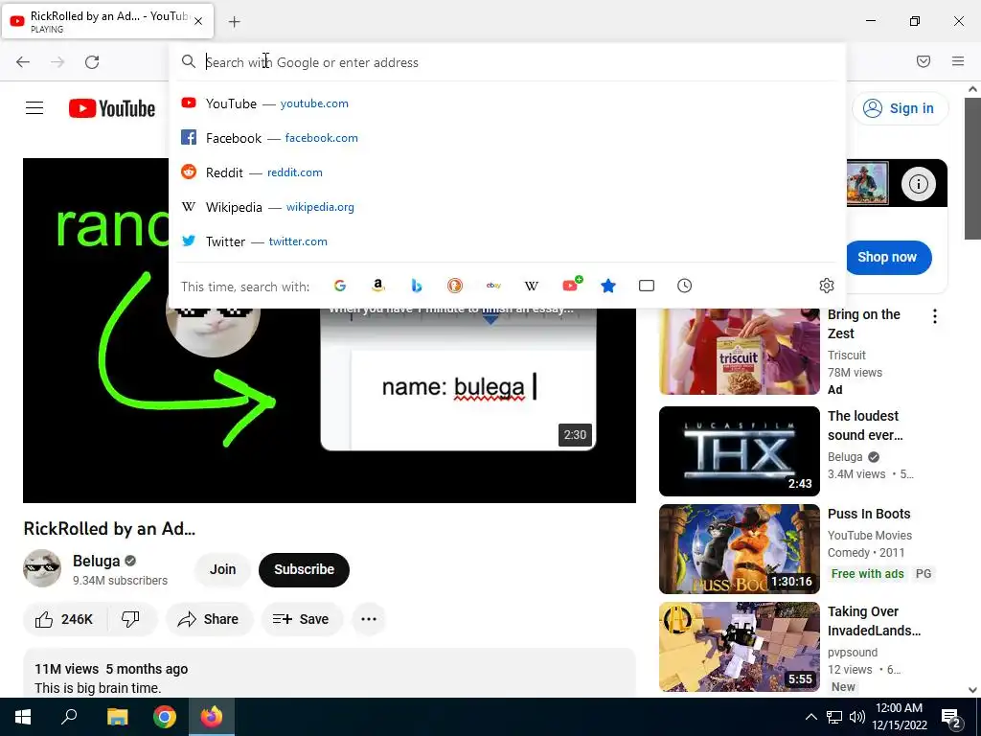Screen dimensions: 981x736
Task: Add YouTube search engine icon
Action: (571, 285)
